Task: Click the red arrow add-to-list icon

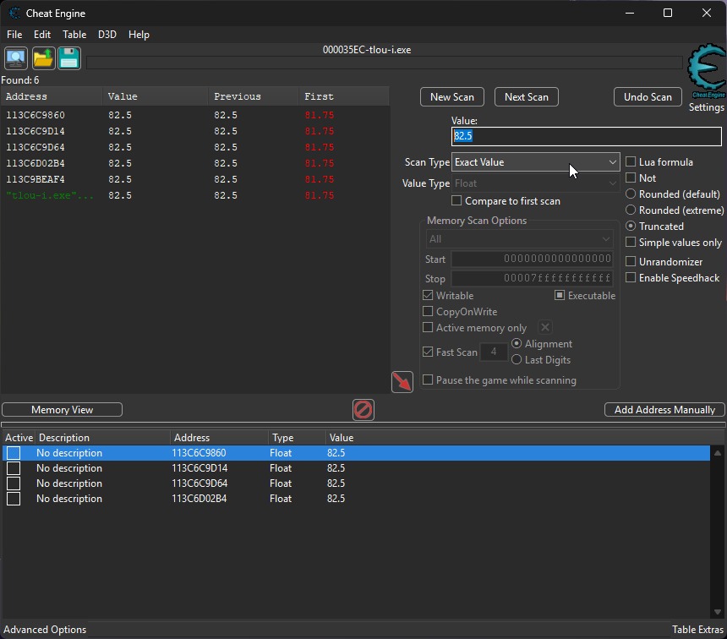Action: [x=402, y=382]
